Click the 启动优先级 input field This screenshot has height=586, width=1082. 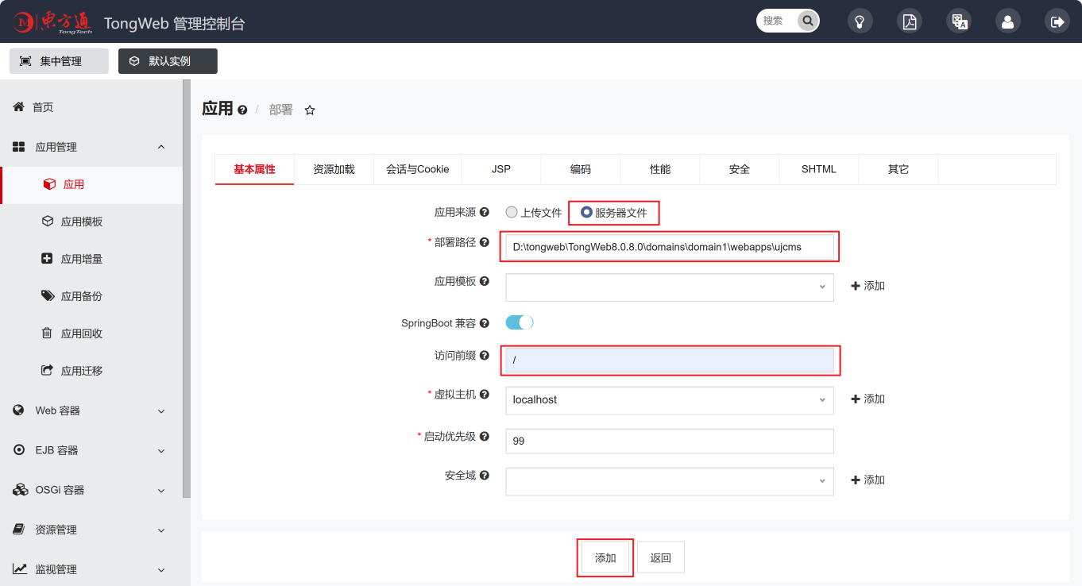[670, 441]
